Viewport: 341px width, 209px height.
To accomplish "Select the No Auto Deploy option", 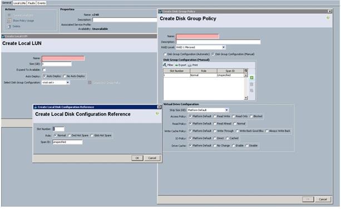I will [65, 76].
